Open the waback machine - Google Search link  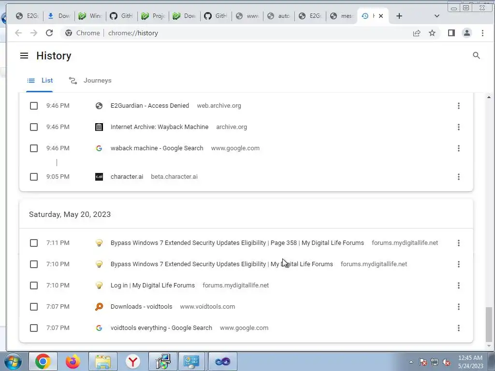click(157, 148)
